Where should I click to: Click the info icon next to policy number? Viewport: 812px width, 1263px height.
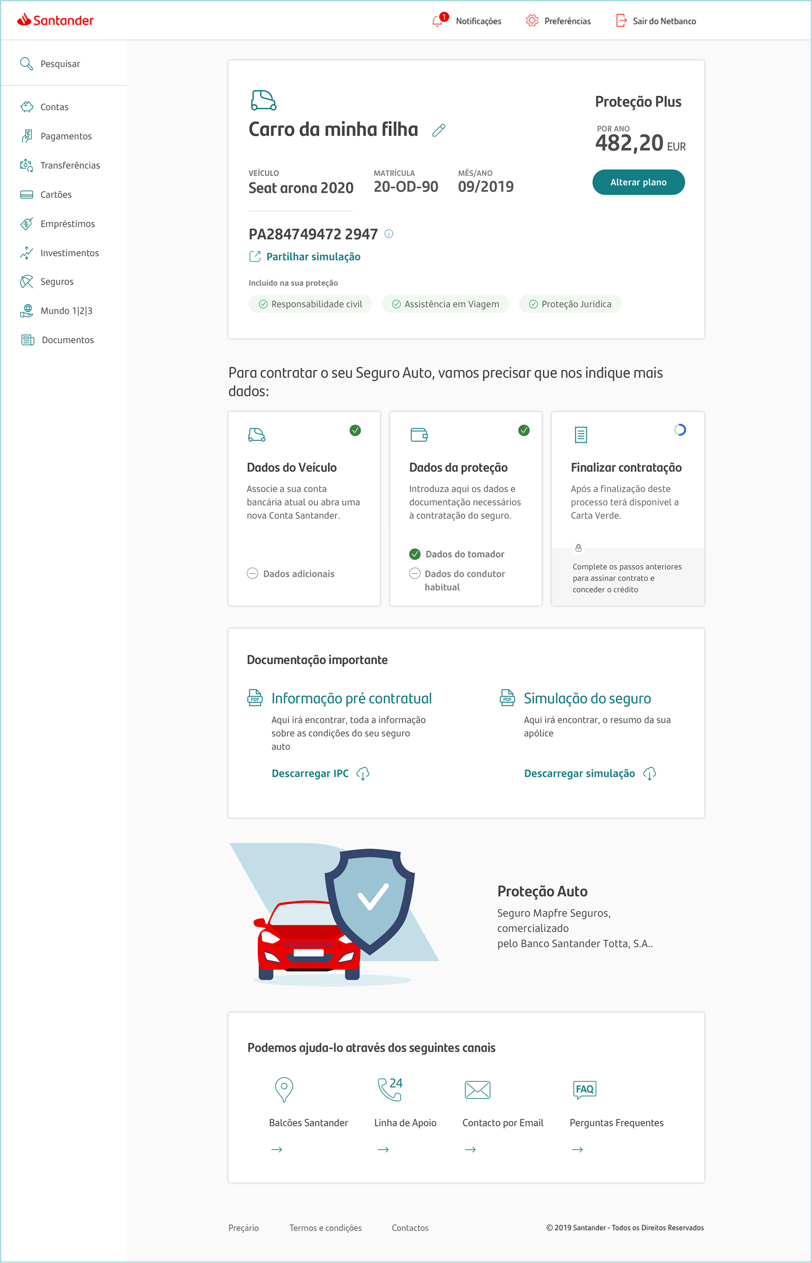click(389, 234)
